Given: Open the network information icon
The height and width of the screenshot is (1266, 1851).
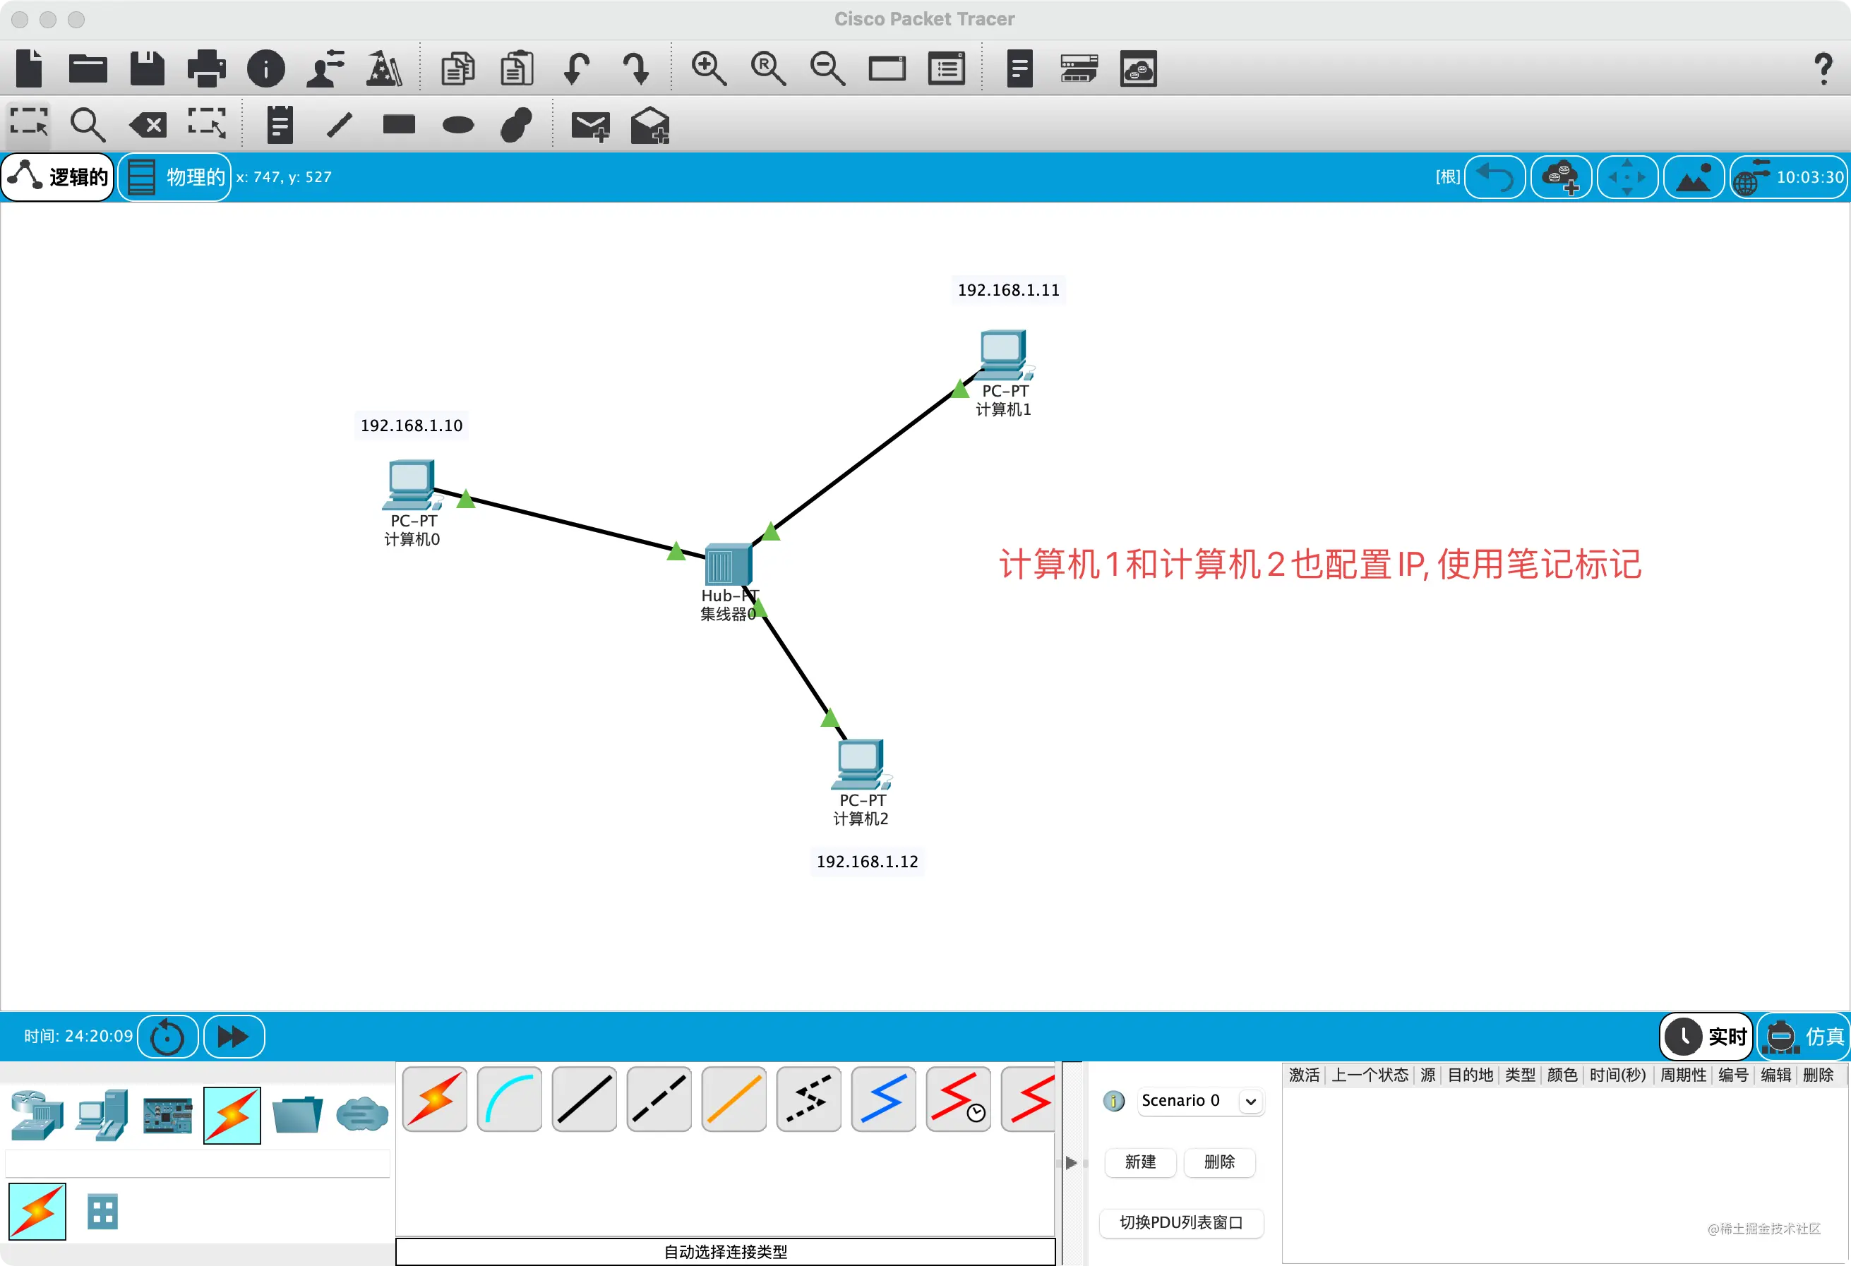Looking at the screenshot, I should tap(266, 68).
